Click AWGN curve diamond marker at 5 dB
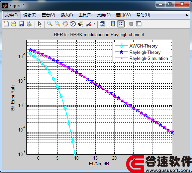Image resolution: width=192 pixels, height=173 pixels. tap(57, 87)
